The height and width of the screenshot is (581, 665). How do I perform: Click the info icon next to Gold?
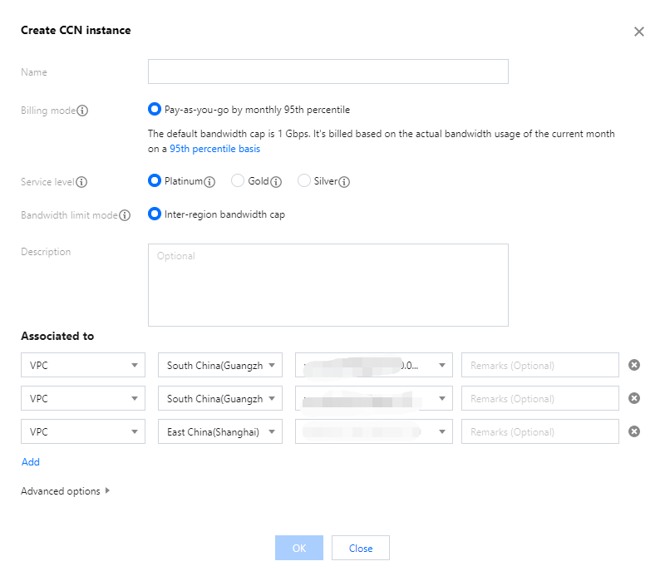coord(276,182)
